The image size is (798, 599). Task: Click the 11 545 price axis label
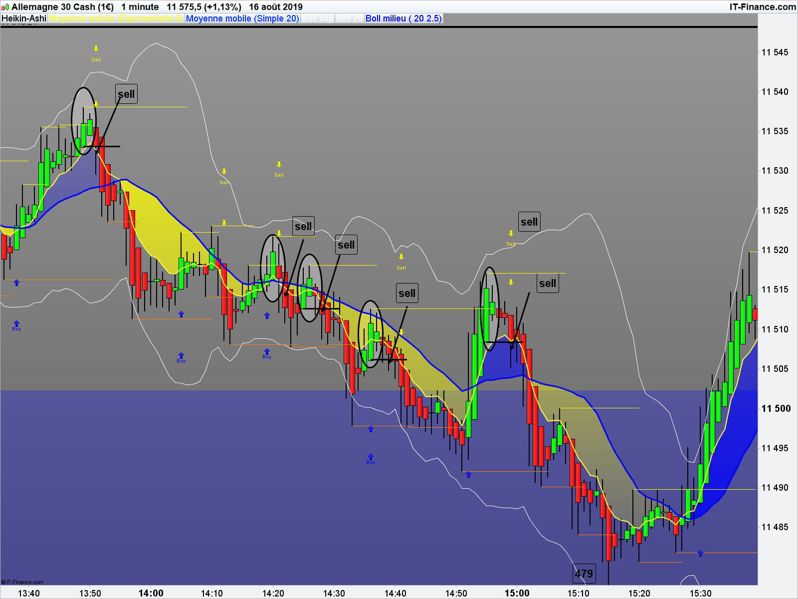coord(775,52)
